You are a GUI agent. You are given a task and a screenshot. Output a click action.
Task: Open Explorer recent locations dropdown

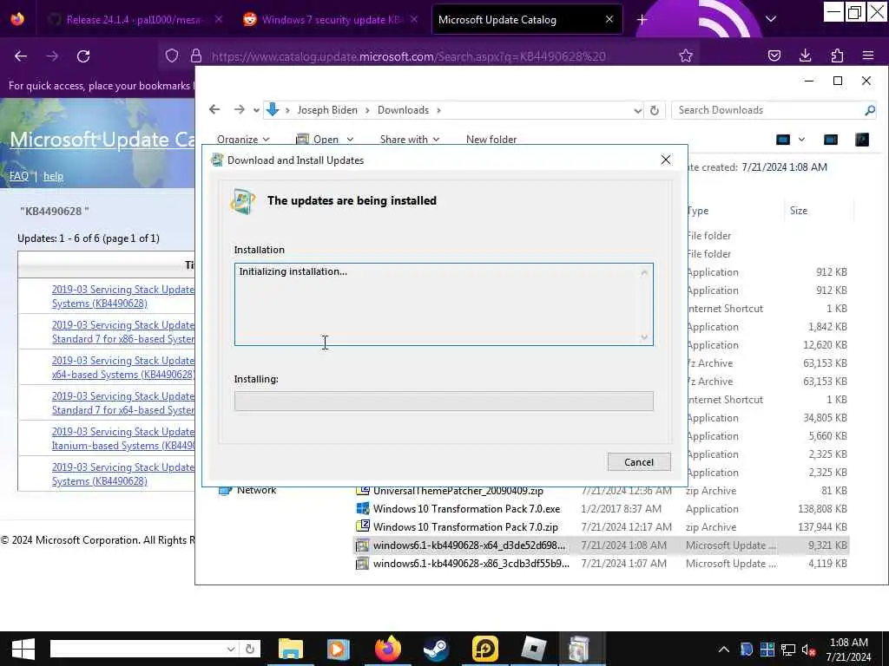point(256,110)
